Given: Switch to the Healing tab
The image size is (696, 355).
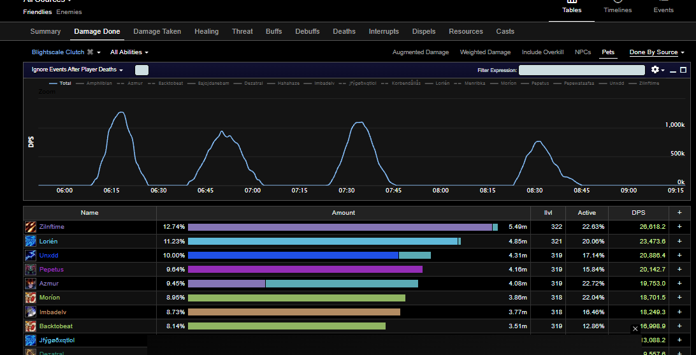Looking at the screenshot, I should click(207, 31).
